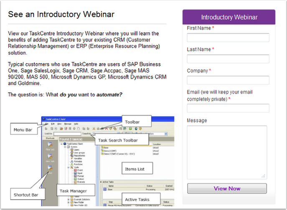Click the Email input field
Image resolution: width=287 pixels, height=210 pixels.
pos(228,108)
